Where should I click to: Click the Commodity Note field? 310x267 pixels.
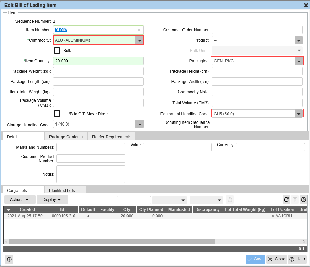pyautogui.click(x=257, y=92)
